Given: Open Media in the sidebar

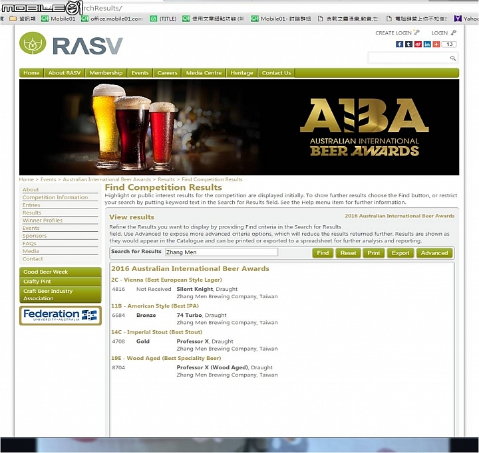Looking at the screenshot, I should click(x=31, y=251).
